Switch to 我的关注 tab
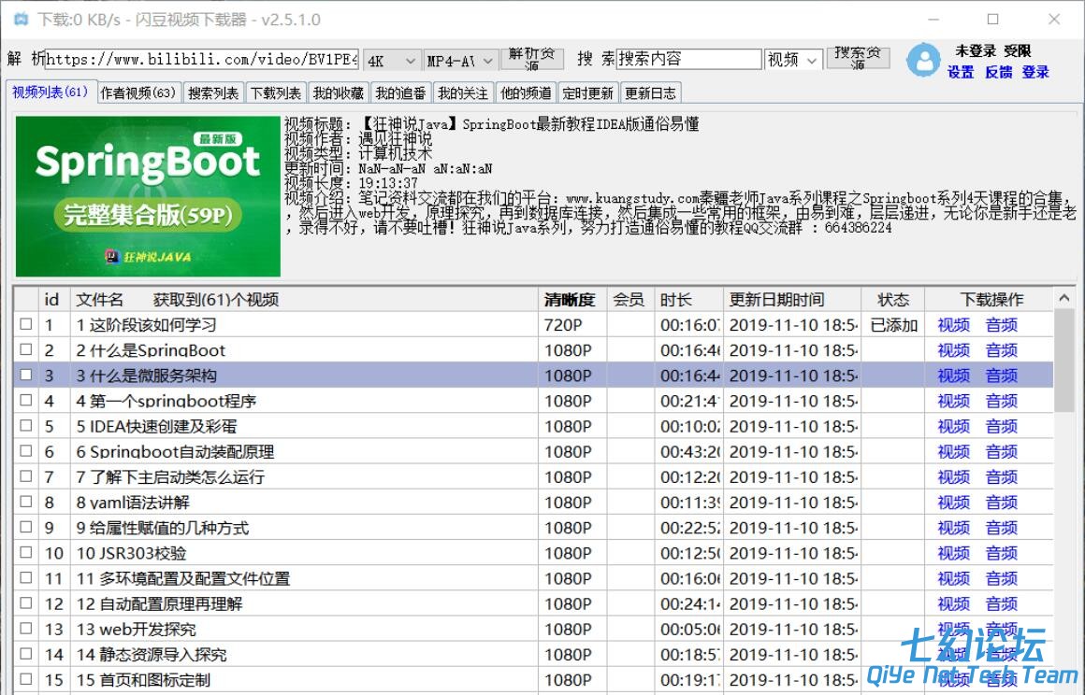Viewport: 1085px width, 695px height. [463, 92]
